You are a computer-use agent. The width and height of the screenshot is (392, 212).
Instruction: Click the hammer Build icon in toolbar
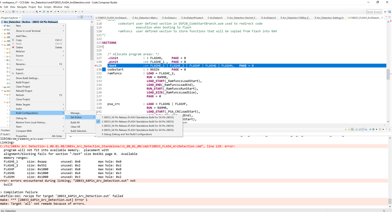[37, 12]
